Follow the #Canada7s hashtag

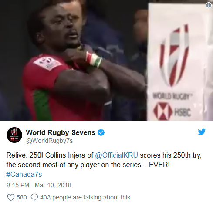(24, 174)
